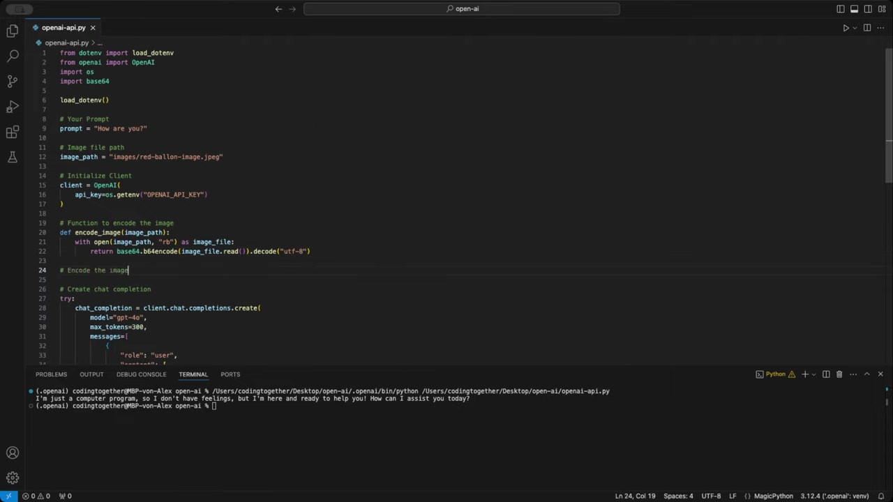The width and height of the screenshot is (893, 502).
Task: Open the Run and Debug view
Action: (x=13, y=107)
